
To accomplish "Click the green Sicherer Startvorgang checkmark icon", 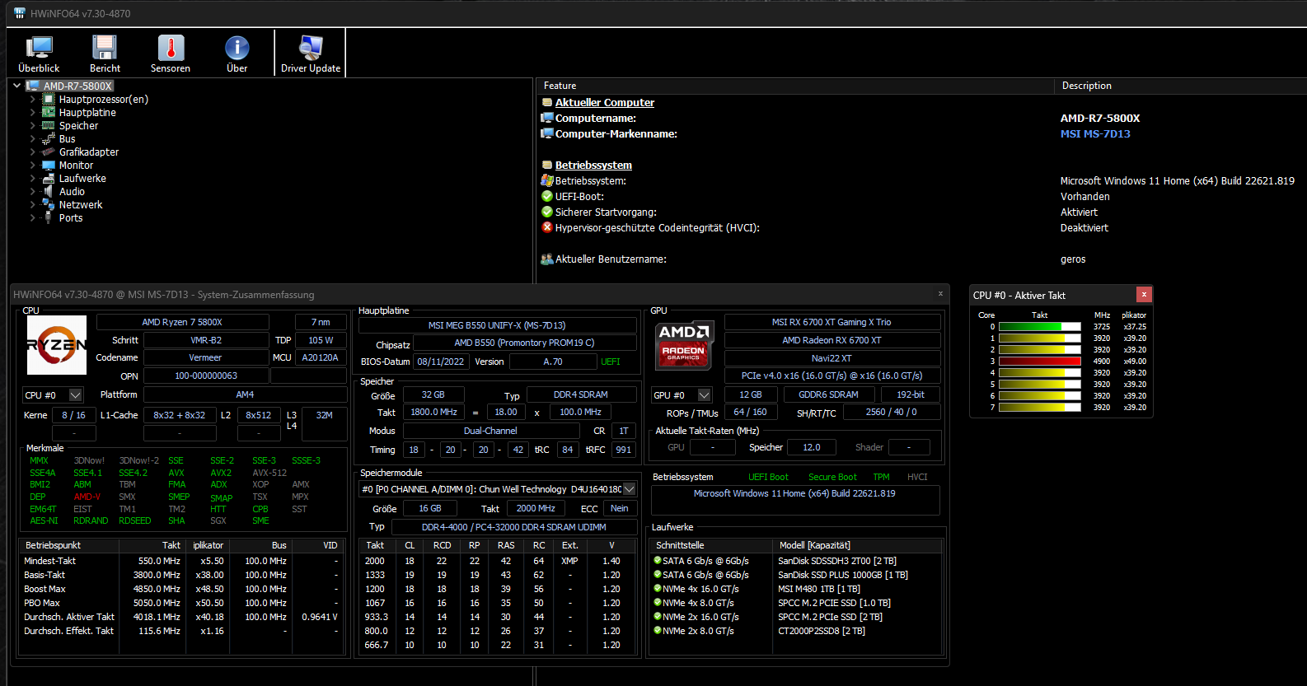I will tap(547, 212).
